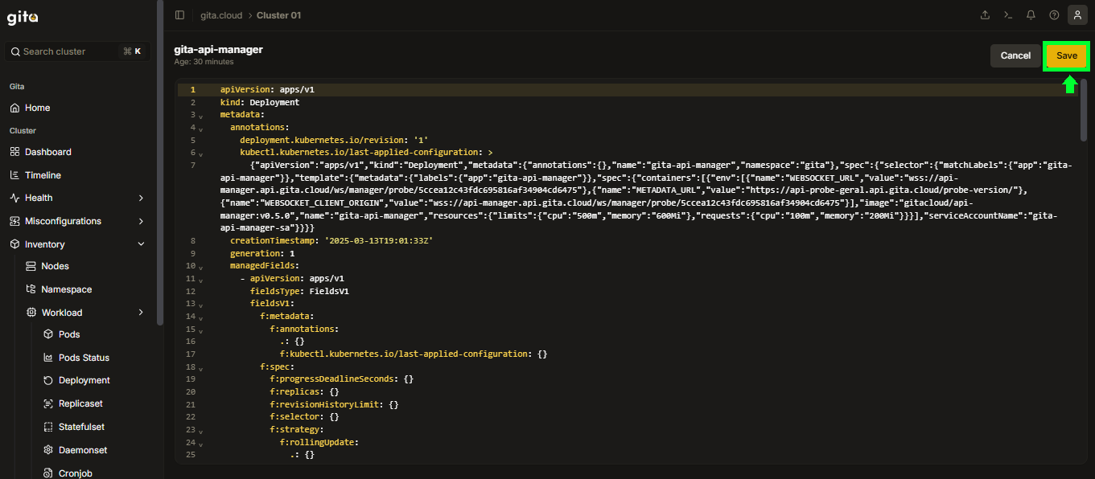This screenshot has width=1095, height=479.
Task: Expand the Health chevron
Action: tap(142, 198)
